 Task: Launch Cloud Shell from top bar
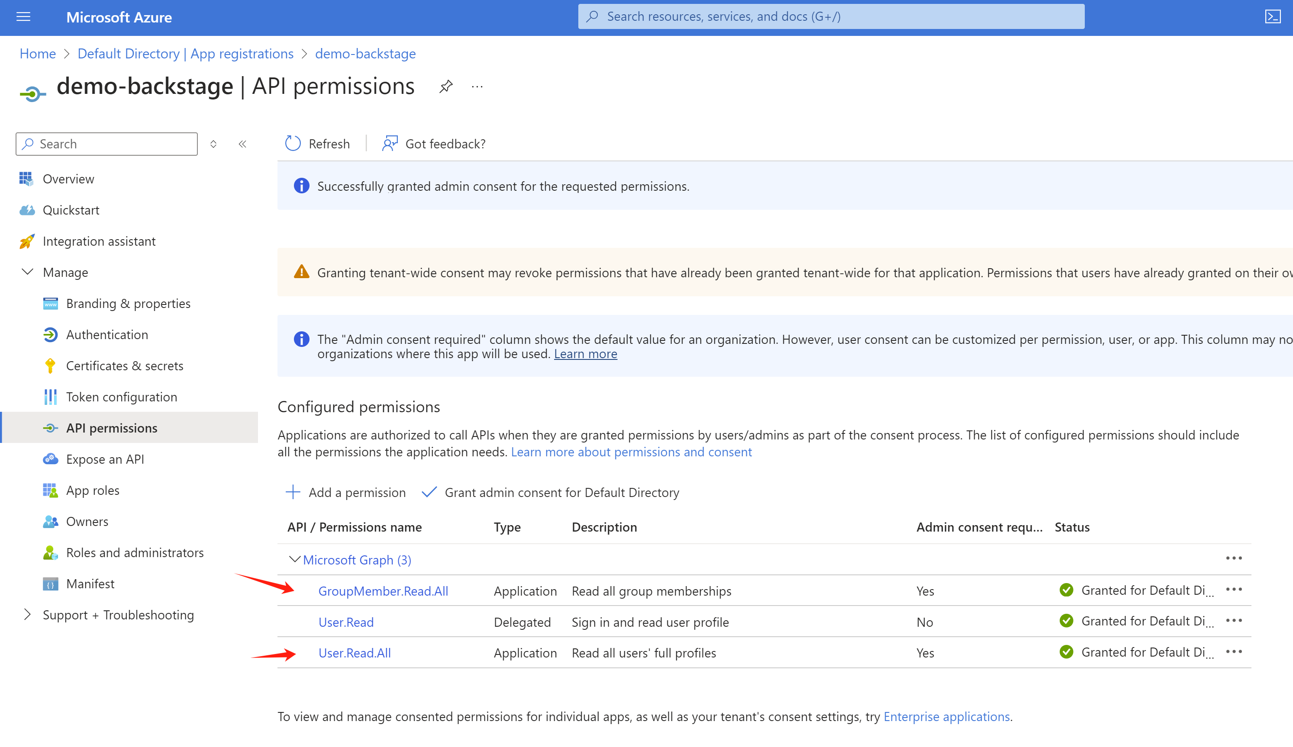click(1273, 17)
